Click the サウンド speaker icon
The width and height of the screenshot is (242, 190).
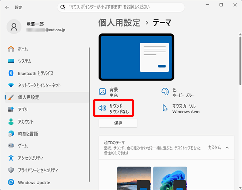102,108
